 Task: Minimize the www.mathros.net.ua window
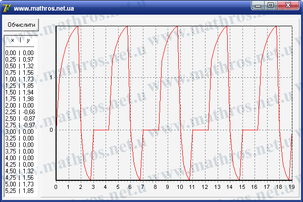point(258,6)
